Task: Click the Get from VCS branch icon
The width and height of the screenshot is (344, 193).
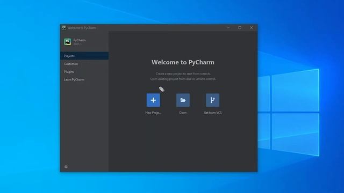Action: point(212,100)
